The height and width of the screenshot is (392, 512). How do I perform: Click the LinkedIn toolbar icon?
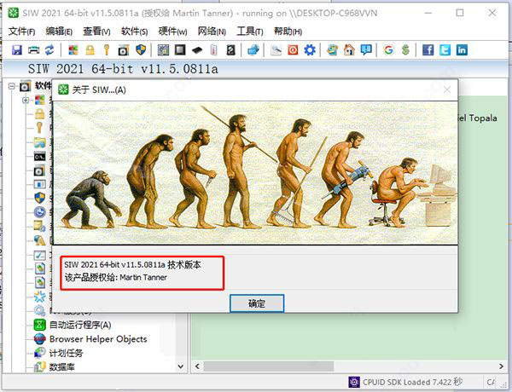coord(462,50)
